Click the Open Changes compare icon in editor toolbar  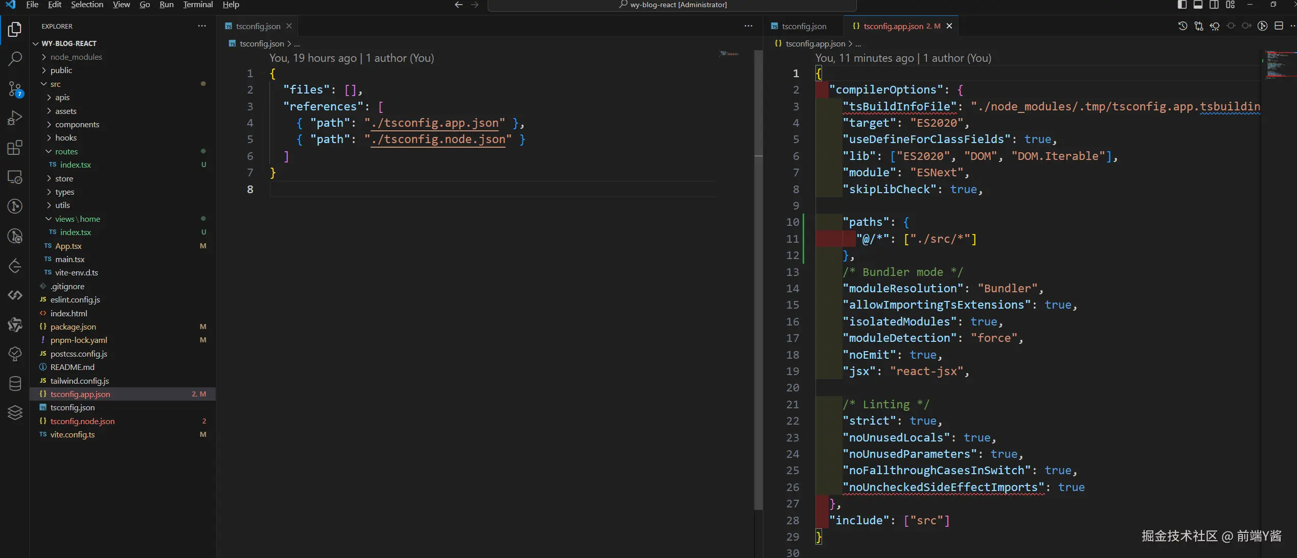pyautogui.click(x=1198, y=26)
